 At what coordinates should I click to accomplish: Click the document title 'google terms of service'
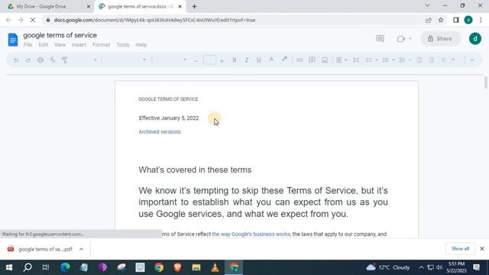point(60,35)
